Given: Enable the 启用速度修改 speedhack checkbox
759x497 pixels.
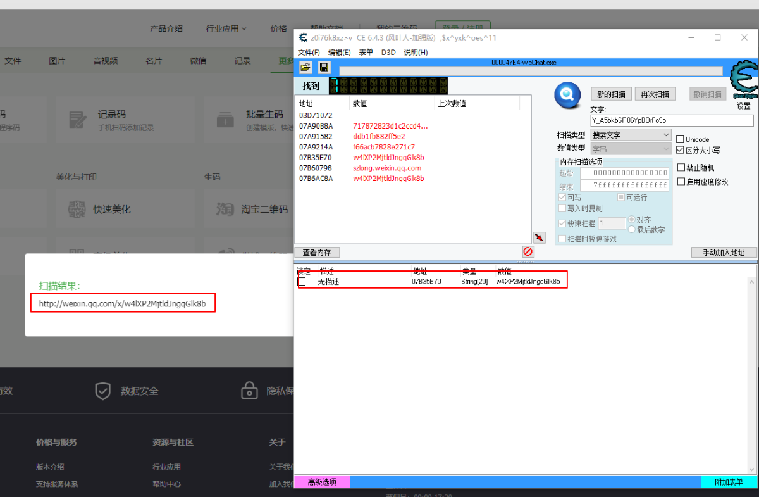Looking at the screenshot, I should tap(681, 181).
